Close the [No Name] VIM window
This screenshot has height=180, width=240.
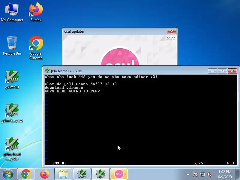coord(232,71)
